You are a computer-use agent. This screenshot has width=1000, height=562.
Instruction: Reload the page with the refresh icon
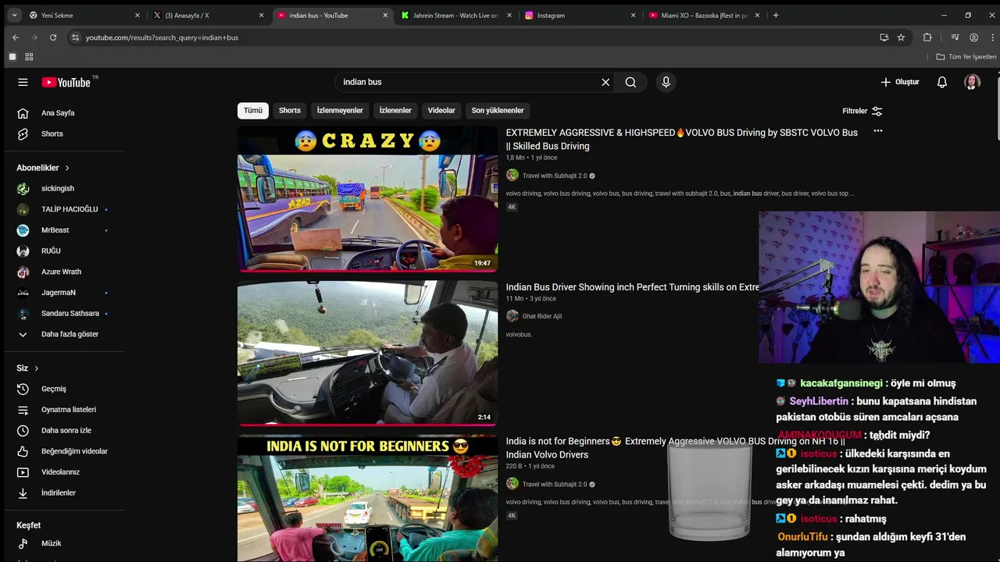53,37
